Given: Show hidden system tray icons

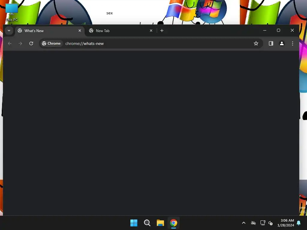Looking at the screenshot, I should point(244,223).
